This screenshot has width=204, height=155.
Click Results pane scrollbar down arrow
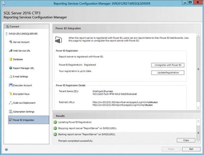pos(198,142)
